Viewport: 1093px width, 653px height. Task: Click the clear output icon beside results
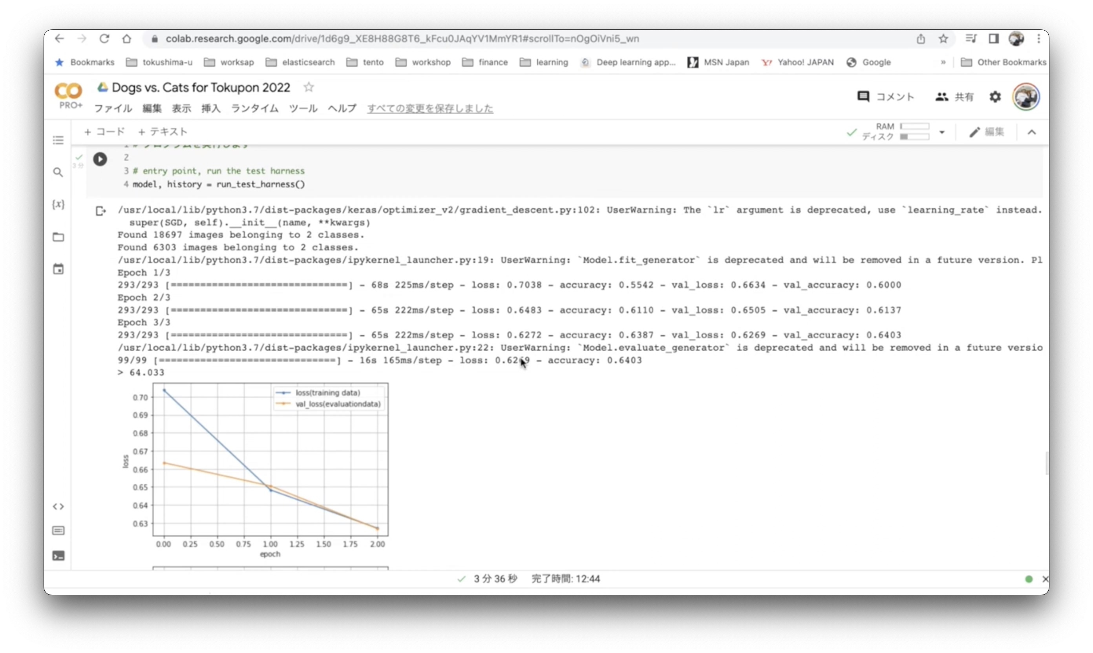point(101,212)
